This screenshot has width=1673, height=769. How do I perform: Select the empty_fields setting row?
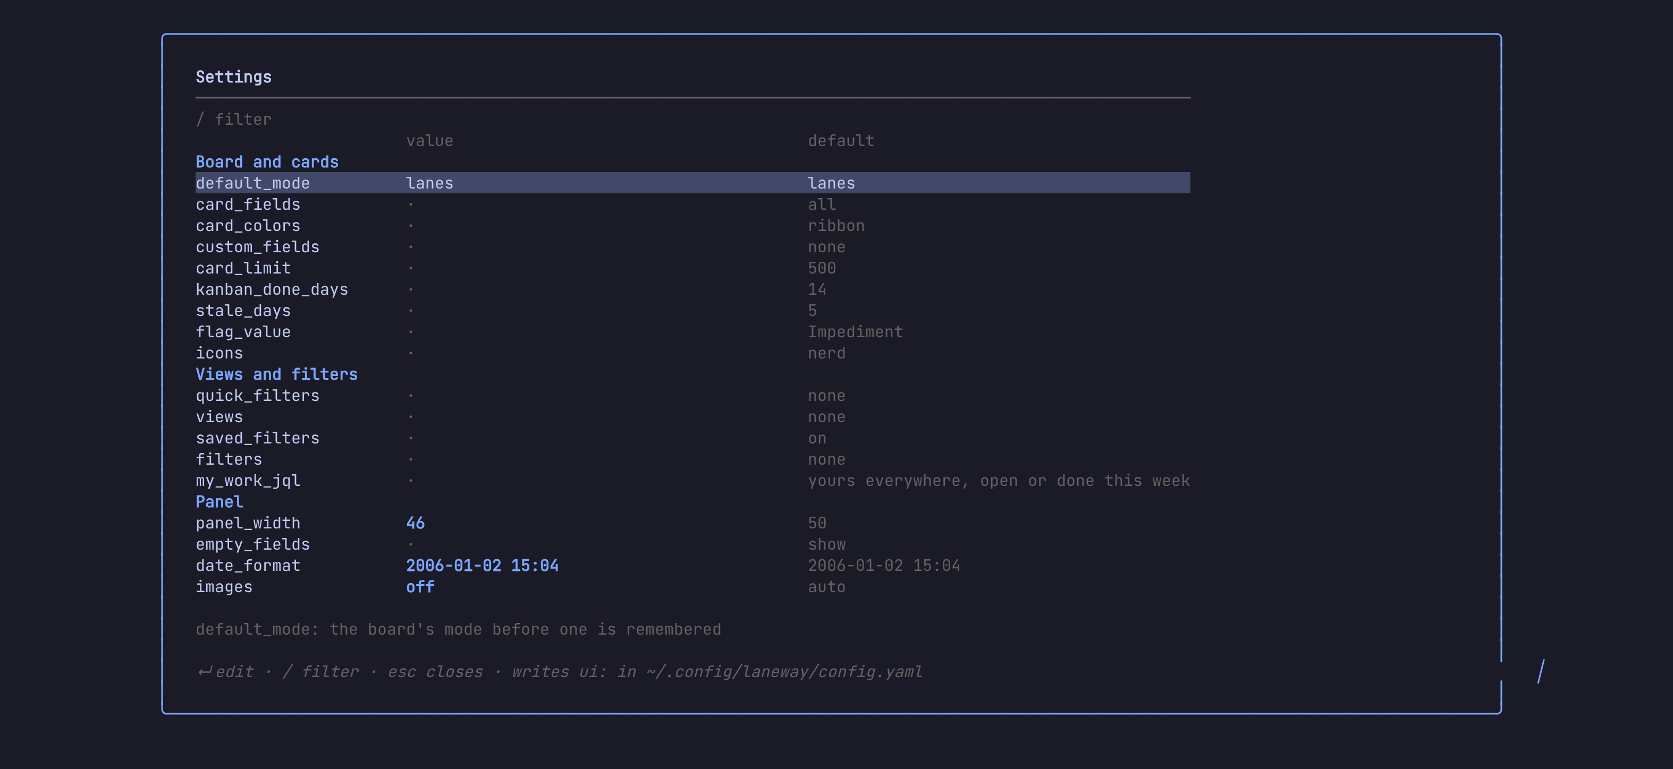pyautogui.click(x=692, y=544)
